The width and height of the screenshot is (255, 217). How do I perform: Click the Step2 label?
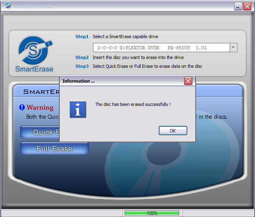pyautogui.click(x=82, y=57)
